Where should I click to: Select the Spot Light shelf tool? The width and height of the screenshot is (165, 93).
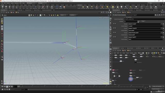[87, 7]
